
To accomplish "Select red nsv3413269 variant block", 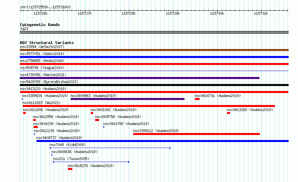I will [228, 113].
